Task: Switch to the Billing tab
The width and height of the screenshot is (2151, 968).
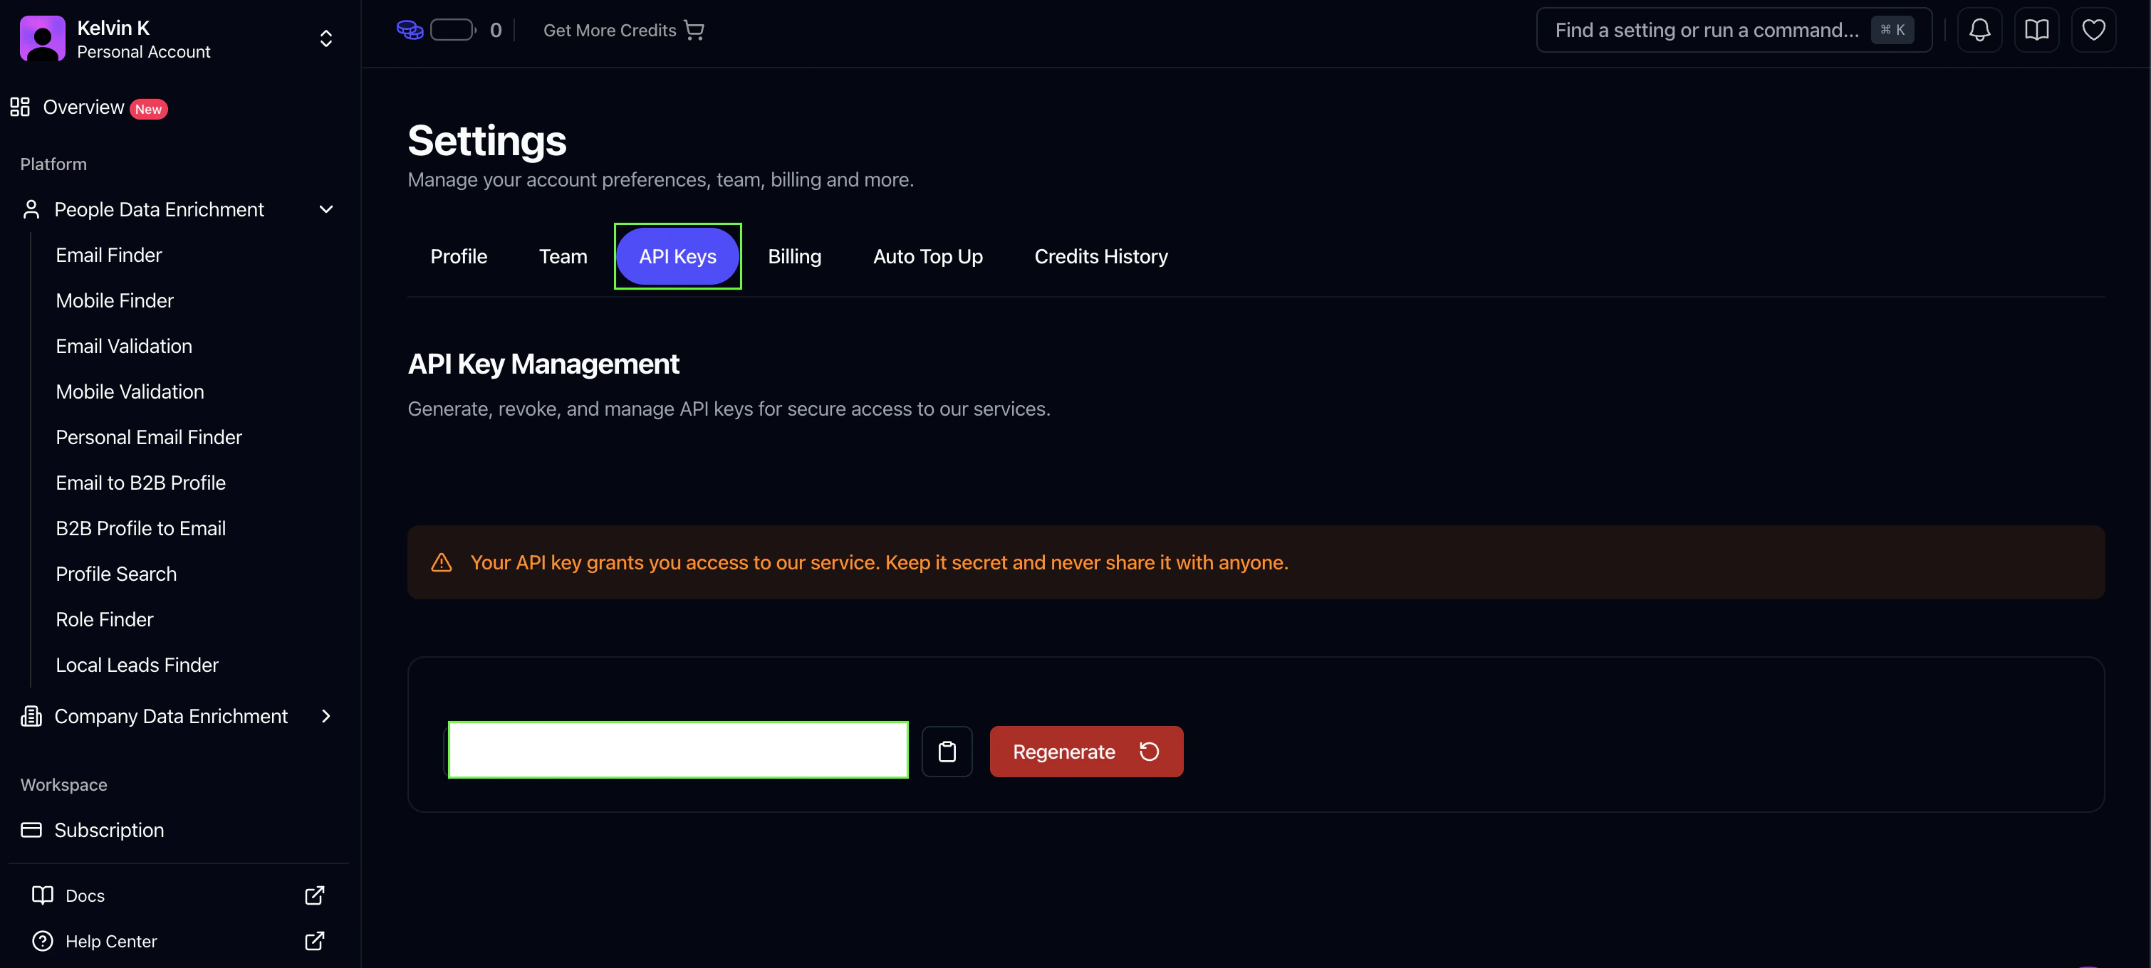Action: click(x=794, y=256)
